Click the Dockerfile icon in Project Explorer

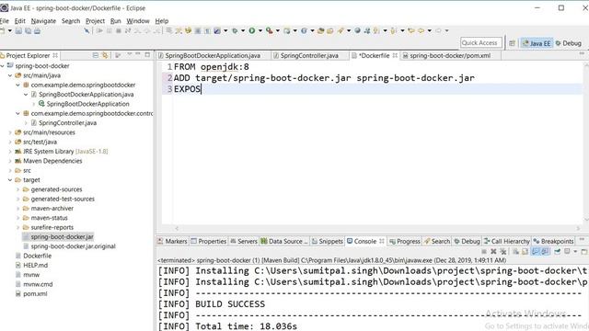tap(18, 256)
